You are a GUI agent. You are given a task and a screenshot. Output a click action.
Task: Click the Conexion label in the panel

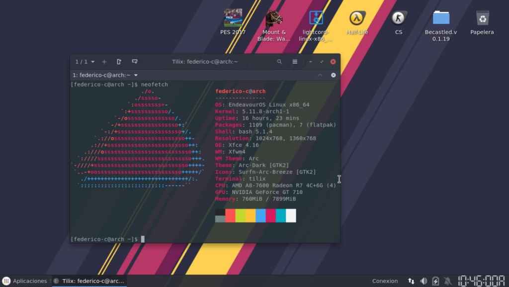(385, 281)
